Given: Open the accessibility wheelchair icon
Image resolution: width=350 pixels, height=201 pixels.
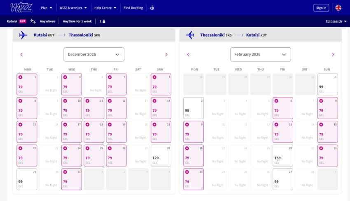Looking at the screenshot, I should 152,7.
